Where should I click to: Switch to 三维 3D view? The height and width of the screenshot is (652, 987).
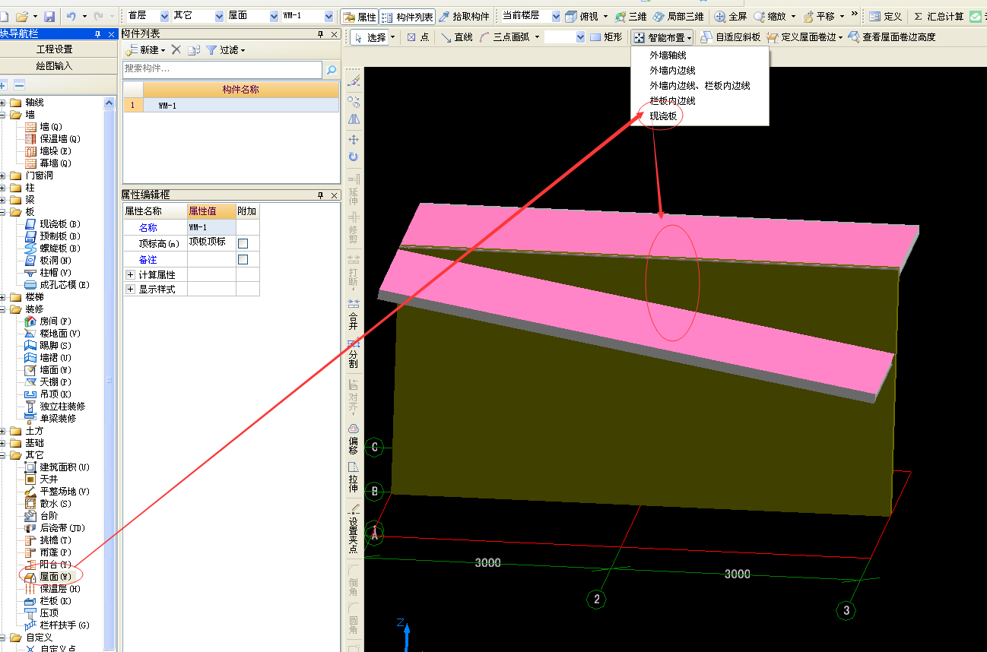pos(630,17)
